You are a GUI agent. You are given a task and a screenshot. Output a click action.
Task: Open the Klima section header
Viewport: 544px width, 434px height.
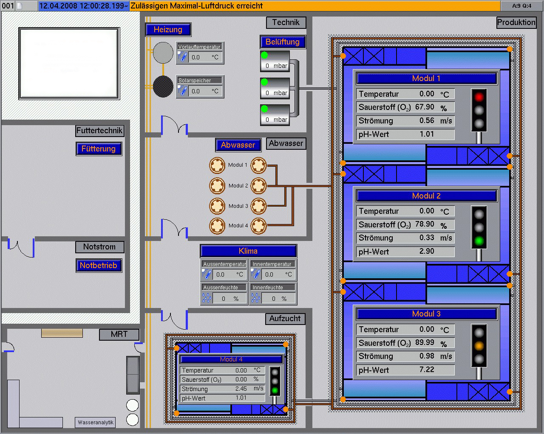tap(248, 251)
